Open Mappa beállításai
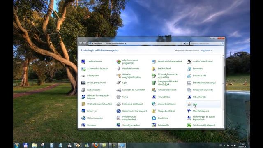Screen dimensions: 263x148 point(163,111)
